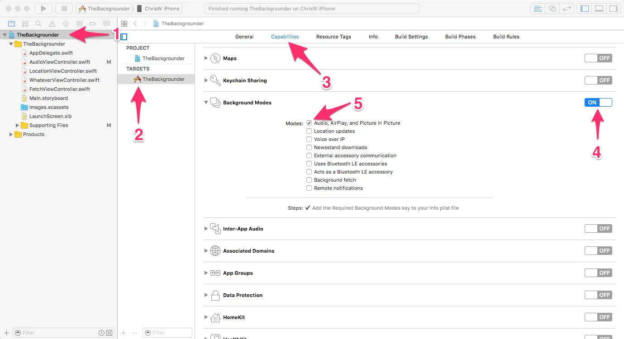Expand the Inter-App Audio section

pyautogui.click(x=206, y=229)
